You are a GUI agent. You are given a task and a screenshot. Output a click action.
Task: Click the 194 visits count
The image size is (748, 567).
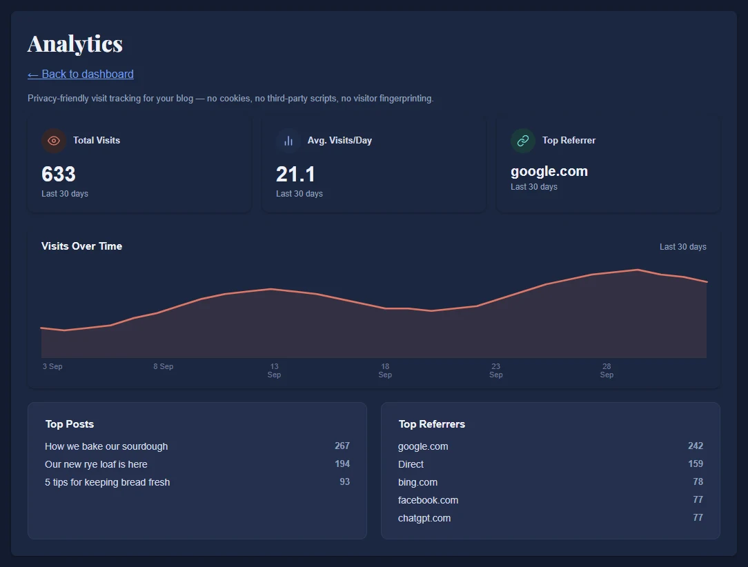point(342,464)
